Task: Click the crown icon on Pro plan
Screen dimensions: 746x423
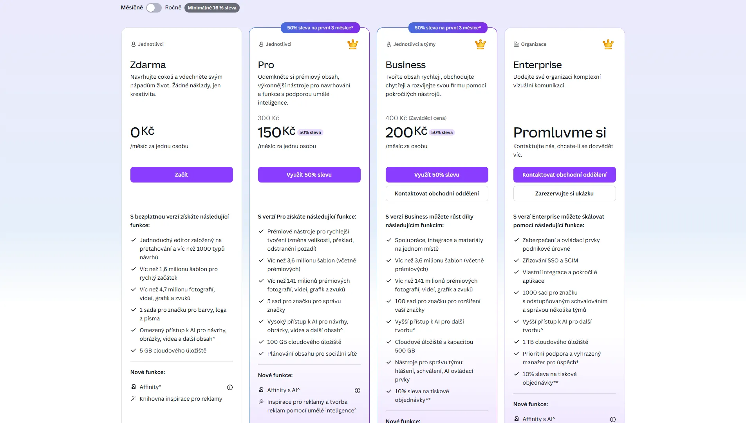Action: (353, 44)
